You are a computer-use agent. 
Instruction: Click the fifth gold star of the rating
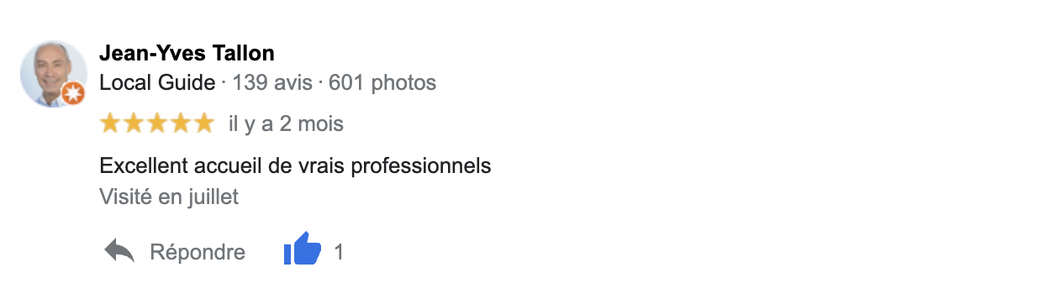pos(204,124)
